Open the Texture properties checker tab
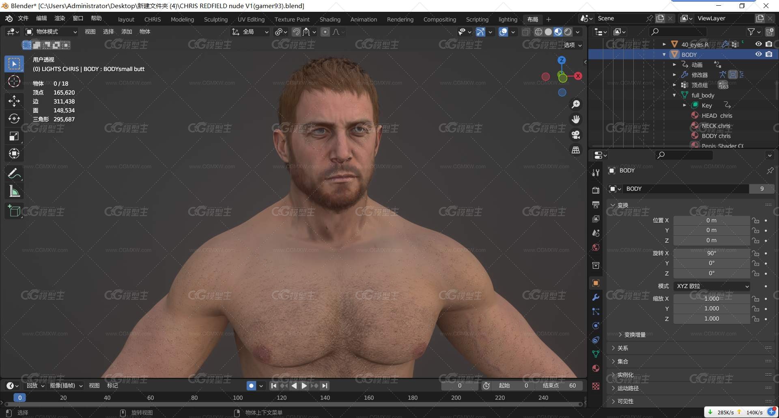This screenshot has width=779, height=418. pyautogui.click(x=596, y=386)
